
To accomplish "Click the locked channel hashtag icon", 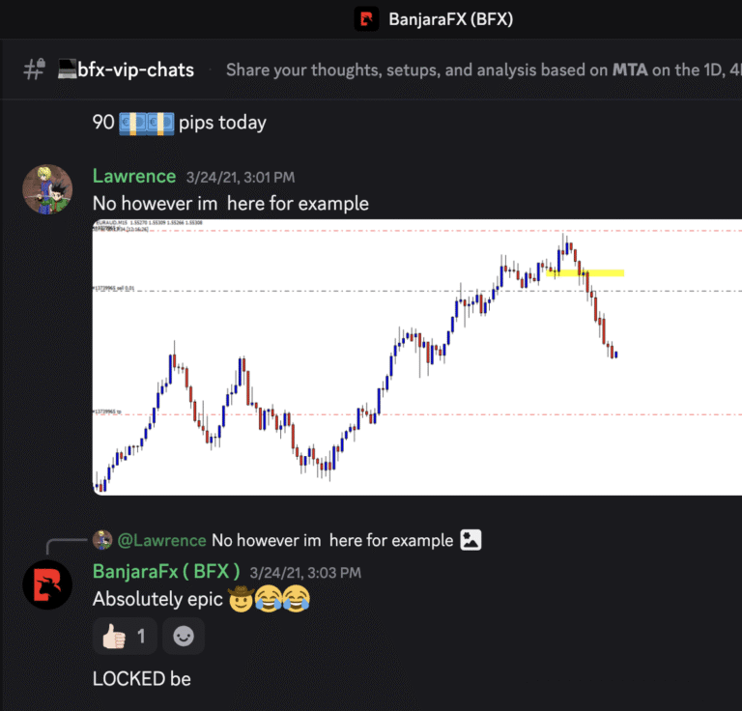I will pos(35,70).
